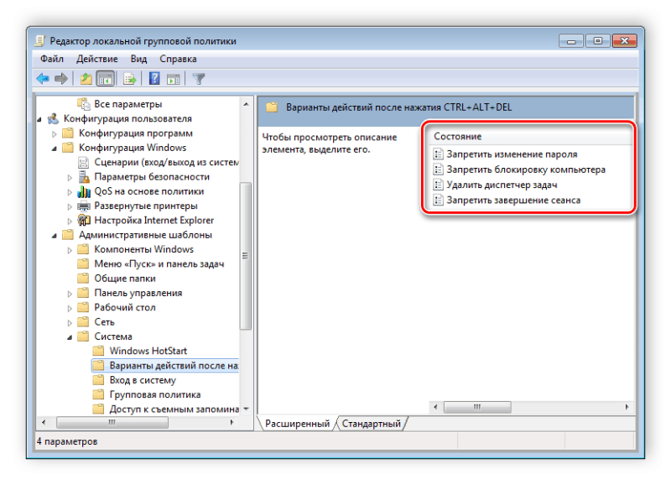Click details pane scroll-left arrow
The width and height of the screenshot is (671, 485).
coord(435,407)
